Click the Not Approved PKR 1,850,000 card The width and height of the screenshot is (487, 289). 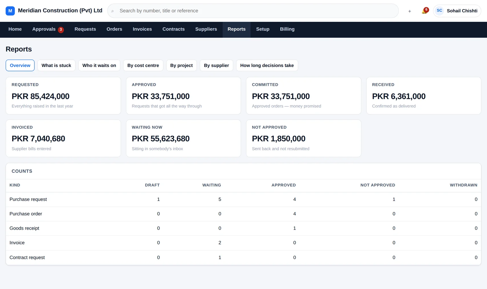pyautogui.click(x=304, y=138)
